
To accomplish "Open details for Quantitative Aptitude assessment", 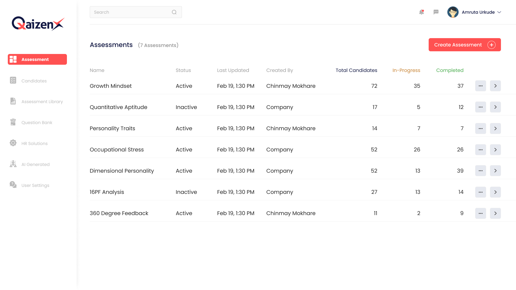I will pos(495,107).
